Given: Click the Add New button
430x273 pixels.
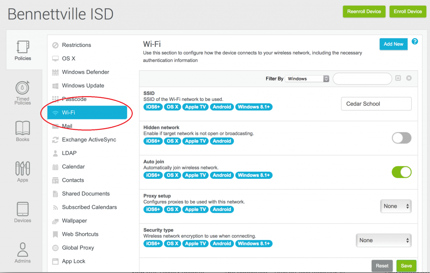Looking at the screenshot, I should tap(393, 44).
